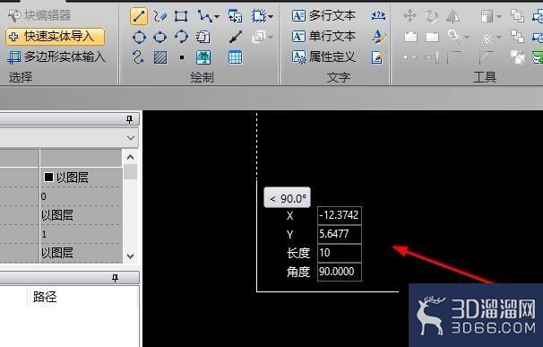
Task: Click the Mirror tool icon
Action: click(x=453, y=16)
